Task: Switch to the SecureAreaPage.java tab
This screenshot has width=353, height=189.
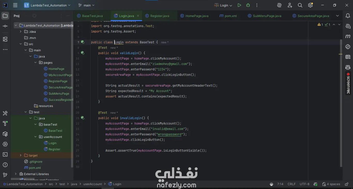Action: tap(311, 16)
